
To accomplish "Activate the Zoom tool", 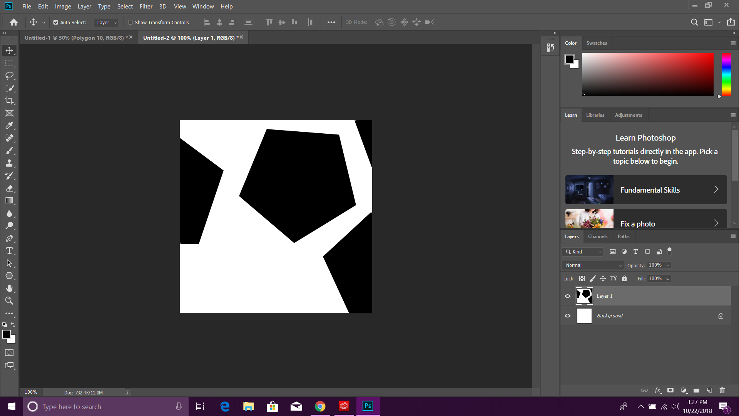I will pos(10,301).
